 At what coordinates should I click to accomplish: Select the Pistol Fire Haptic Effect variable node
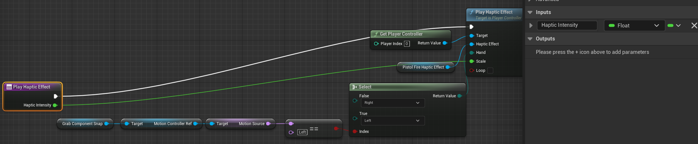(426, 67)
